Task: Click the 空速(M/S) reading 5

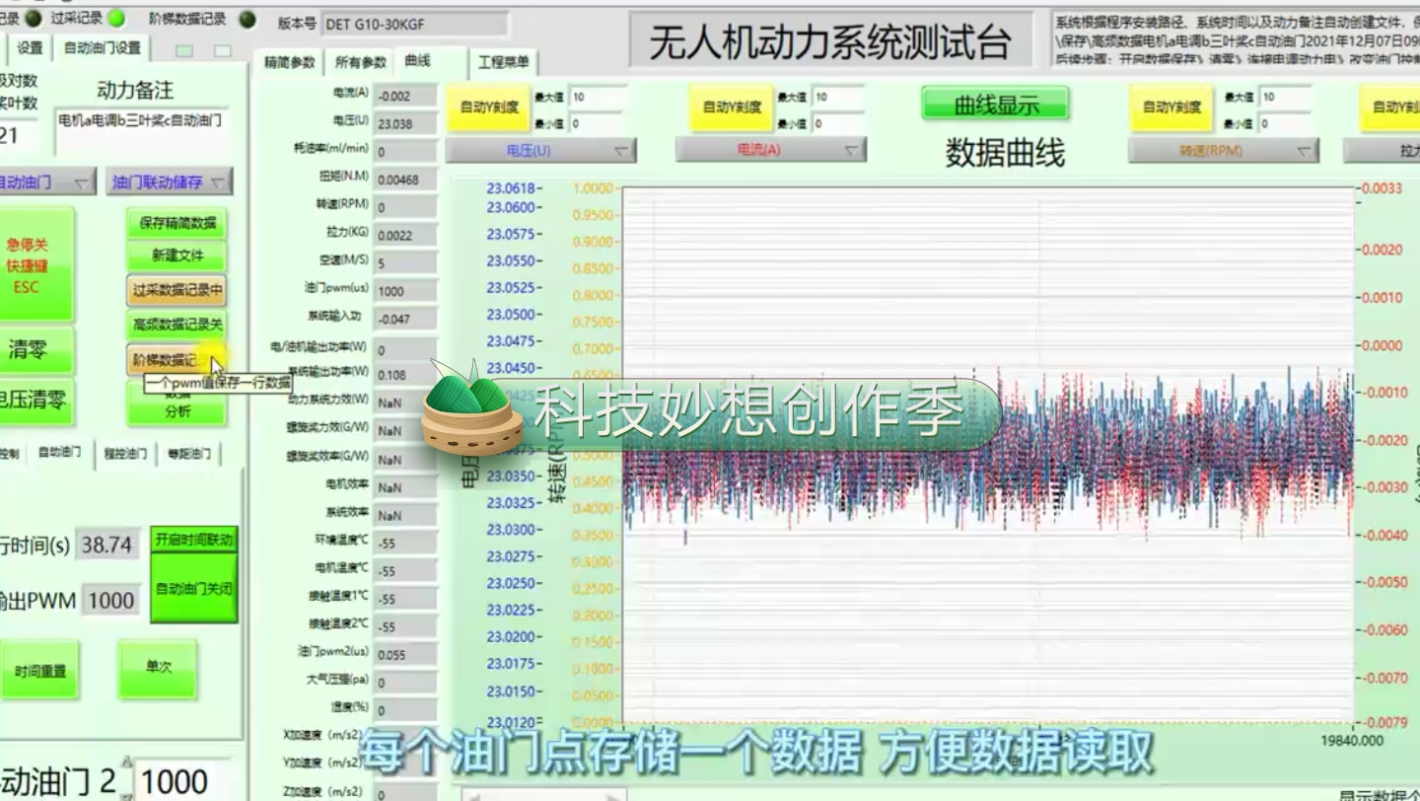Action: point(405,263)
